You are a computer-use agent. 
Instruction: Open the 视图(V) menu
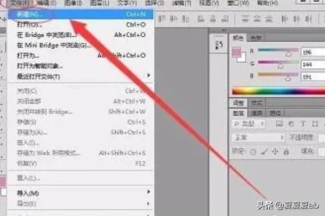tap(209, 3)
